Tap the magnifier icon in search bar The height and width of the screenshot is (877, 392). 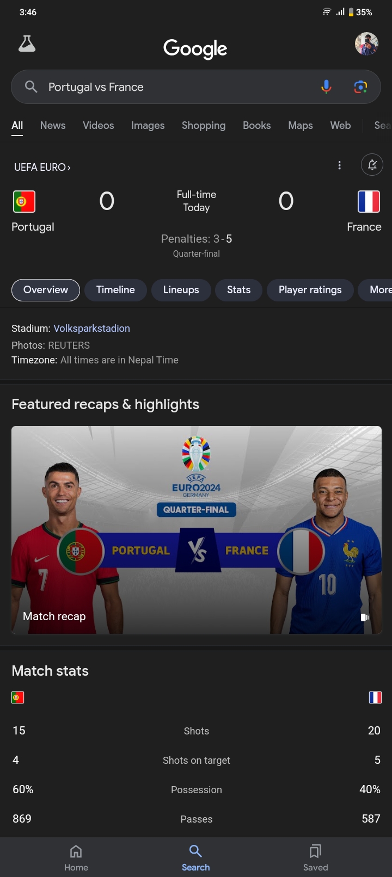tap(31, 87)
